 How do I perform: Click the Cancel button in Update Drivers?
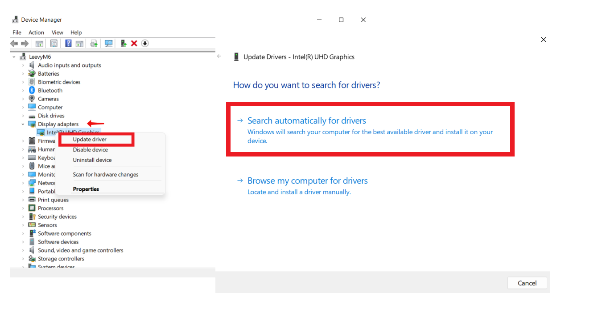tap(527, 283)
